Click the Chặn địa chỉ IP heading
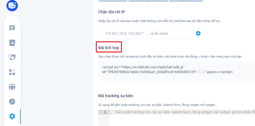 point(112,12)
